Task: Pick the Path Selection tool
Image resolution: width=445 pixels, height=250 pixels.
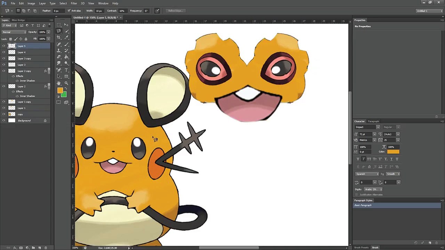Action: pos(59,76)
